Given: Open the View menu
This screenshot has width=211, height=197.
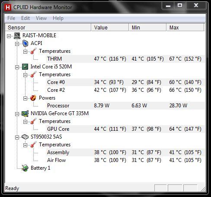Looking at the screenshot, I should (41, 18).
